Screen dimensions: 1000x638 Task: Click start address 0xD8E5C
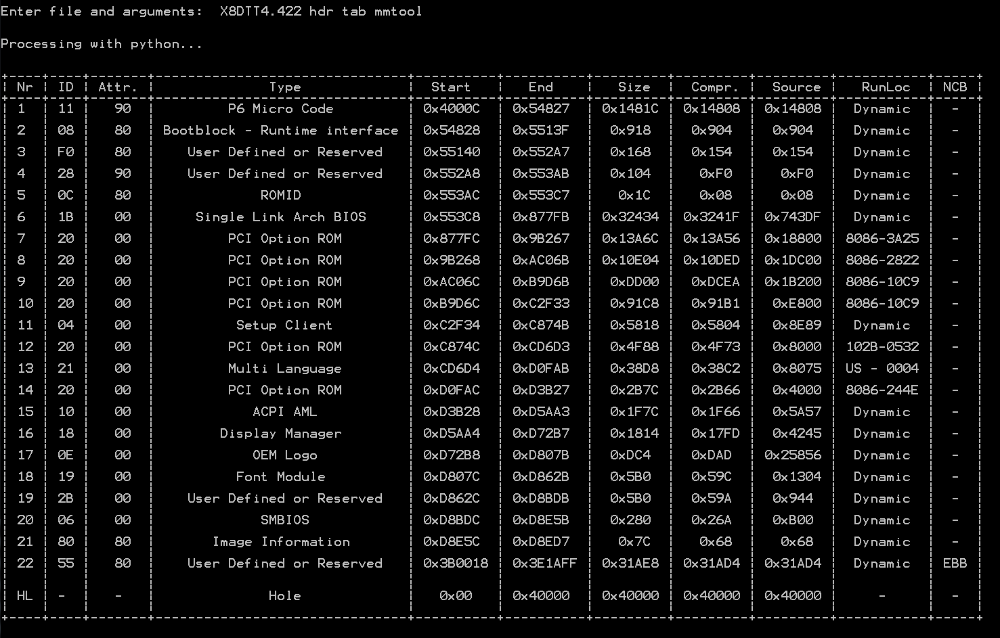tap(451, 541)
